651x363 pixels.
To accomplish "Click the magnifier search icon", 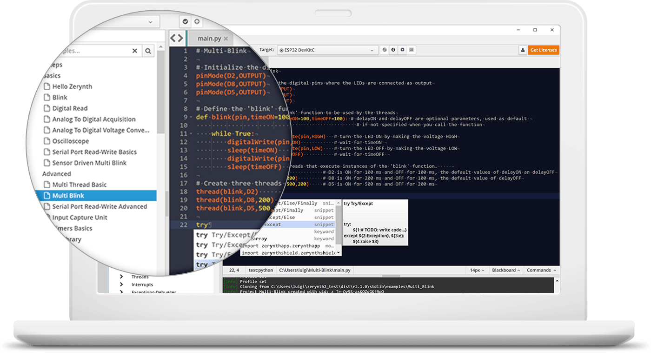I will [x=148, y=51].
